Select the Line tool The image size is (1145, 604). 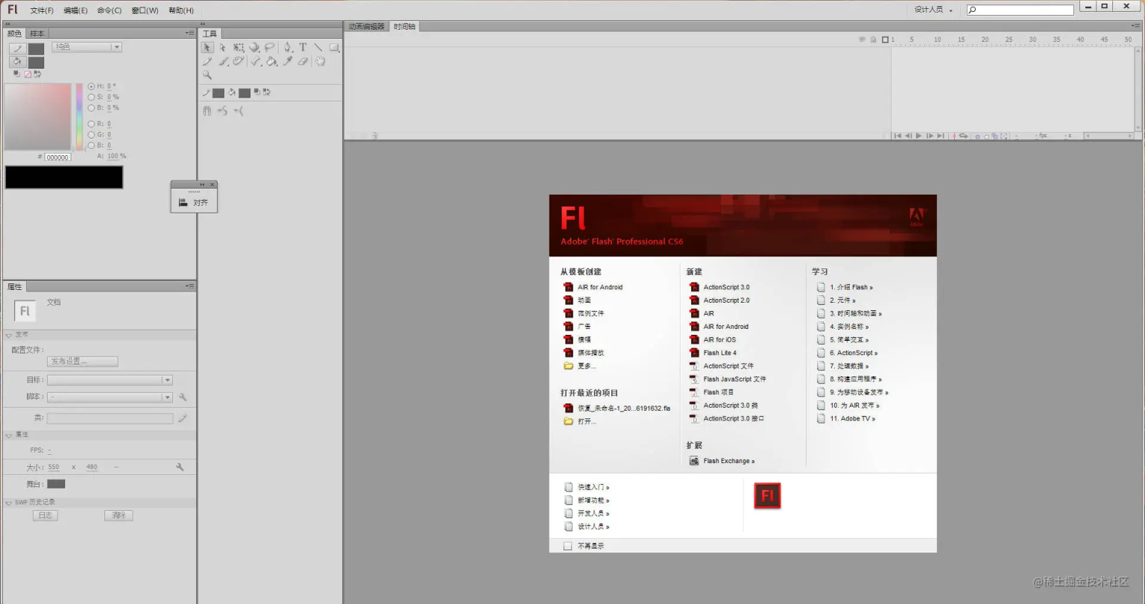click(x=318, y=47)
